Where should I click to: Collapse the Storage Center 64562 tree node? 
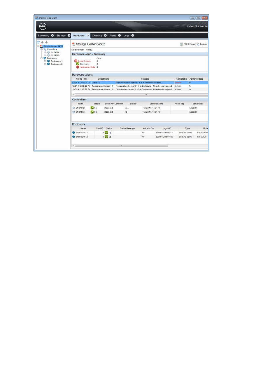38,46
